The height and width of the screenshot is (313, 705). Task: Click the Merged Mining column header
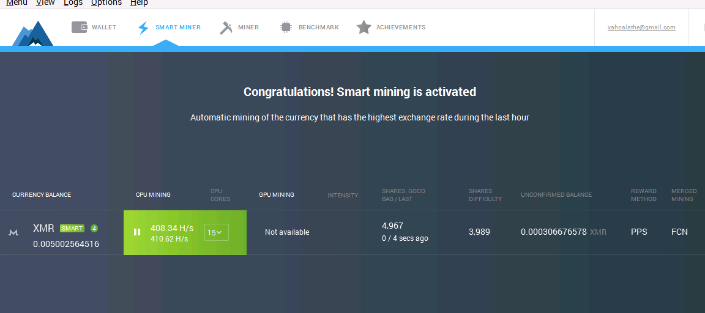coord(684,195)
